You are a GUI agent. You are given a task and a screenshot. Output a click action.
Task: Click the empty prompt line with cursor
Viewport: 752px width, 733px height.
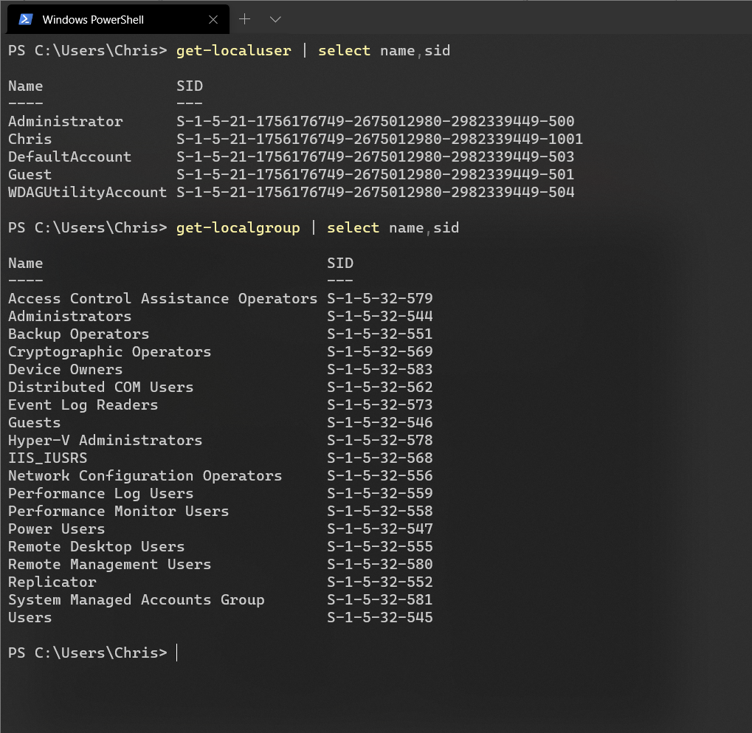92,653
